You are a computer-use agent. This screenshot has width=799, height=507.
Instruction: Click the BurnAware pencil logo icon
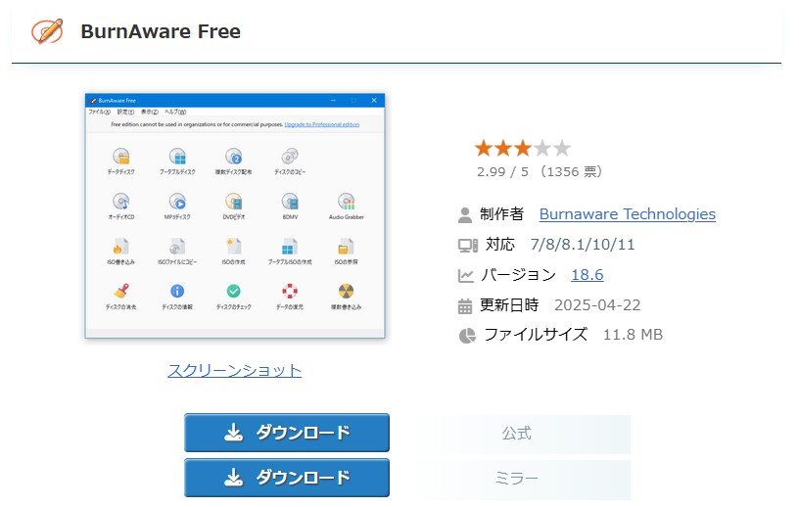pos(47,31)
